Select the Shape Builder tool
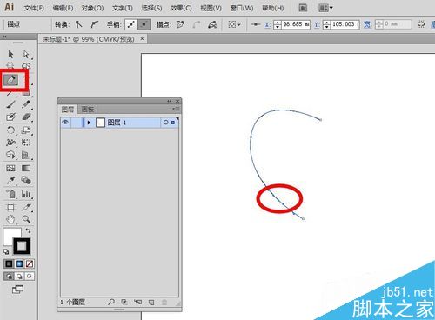This screenshot has height=320, width=435. tap(11, 155)
